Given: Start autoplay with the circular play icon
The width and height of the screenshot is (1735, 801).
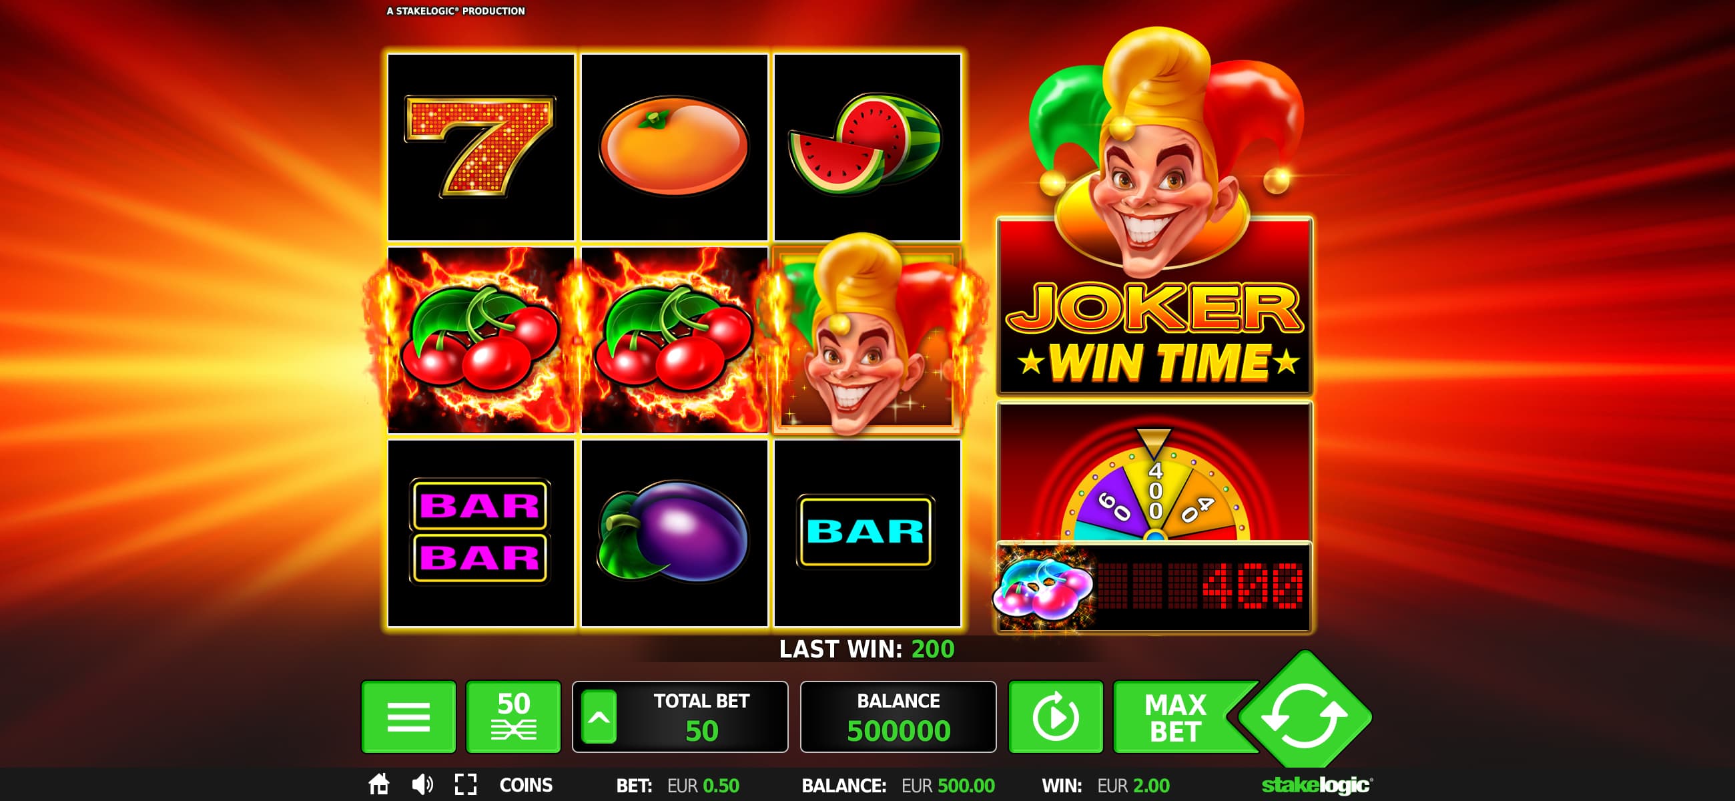Looking at the screenshot, I should tap(1056, 716).
